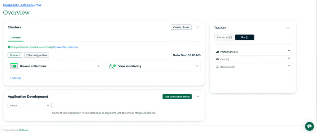Click the Browse this collection link
The width and height of the screenshot is (317, 133).
pos(66,47)
